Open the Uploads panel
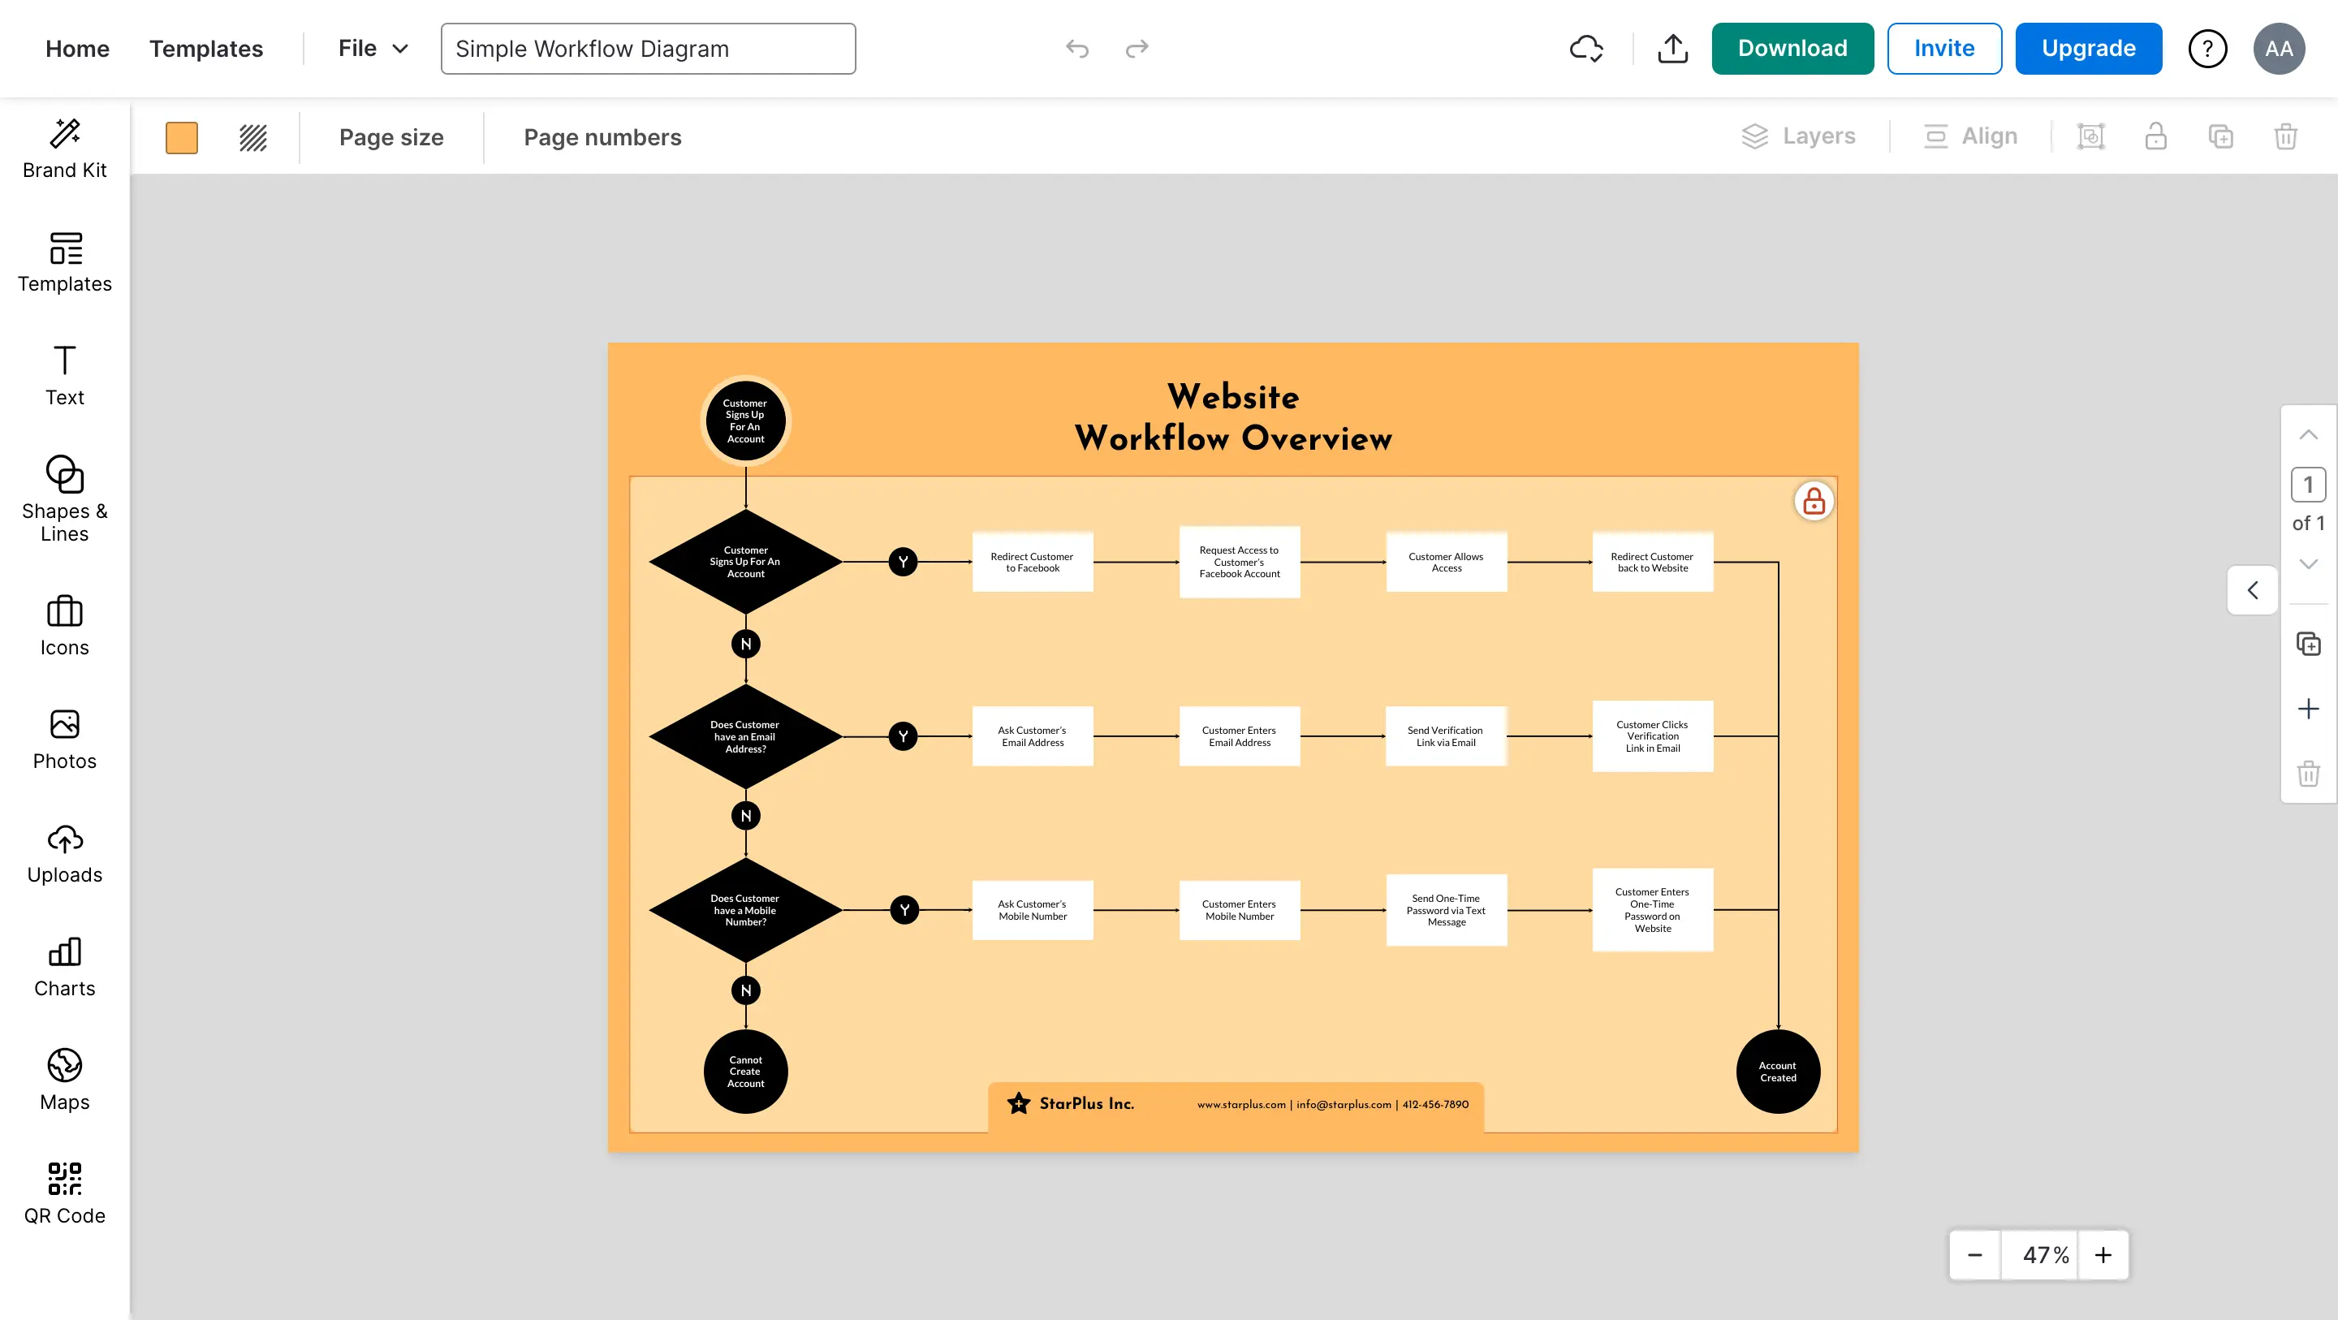The image size is (2338, 1320). click(x=64, y=852)
